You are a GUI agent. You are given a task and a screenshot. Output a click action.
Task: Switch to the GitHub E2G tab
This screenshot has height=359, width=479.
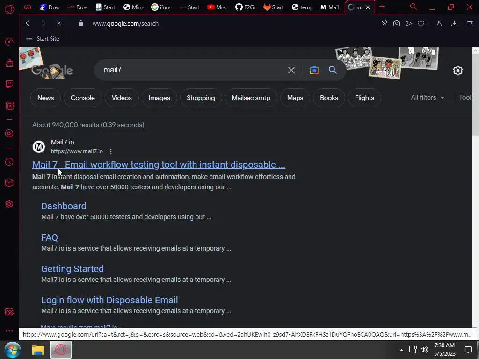point(246,7)
